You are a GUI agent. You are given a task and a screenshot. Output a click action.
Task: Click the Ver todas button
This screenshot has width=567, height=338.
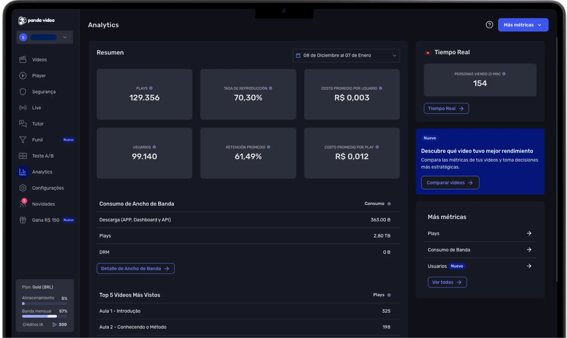pyautogui.click(x=447, y=282)
